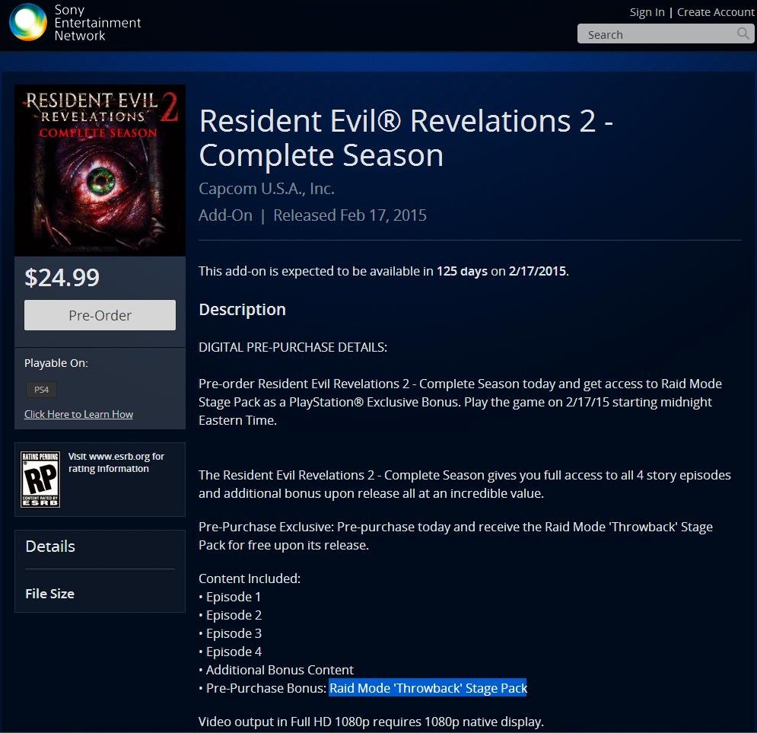Click the Resident Evil Revelations 2 page title
Viewport: 757px width, 733px height.
pyautogui.click(x=406, y=138)
